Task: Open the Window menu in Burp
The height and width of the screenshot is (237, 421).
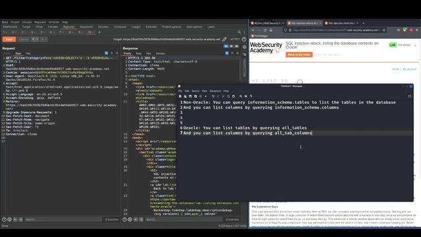Action: 54,22
